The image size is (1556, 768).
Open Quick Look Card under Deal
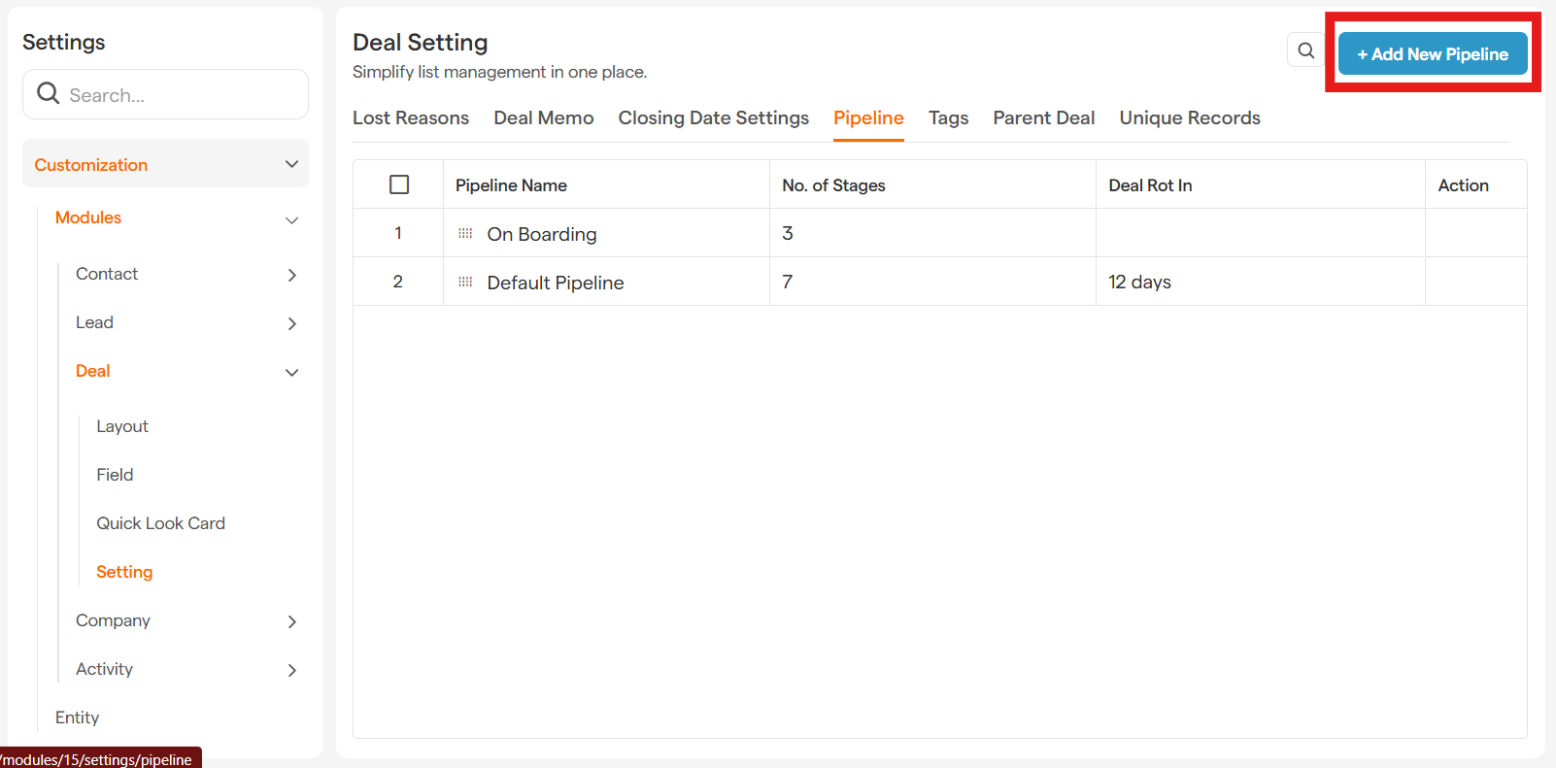[x=160, y=523]
